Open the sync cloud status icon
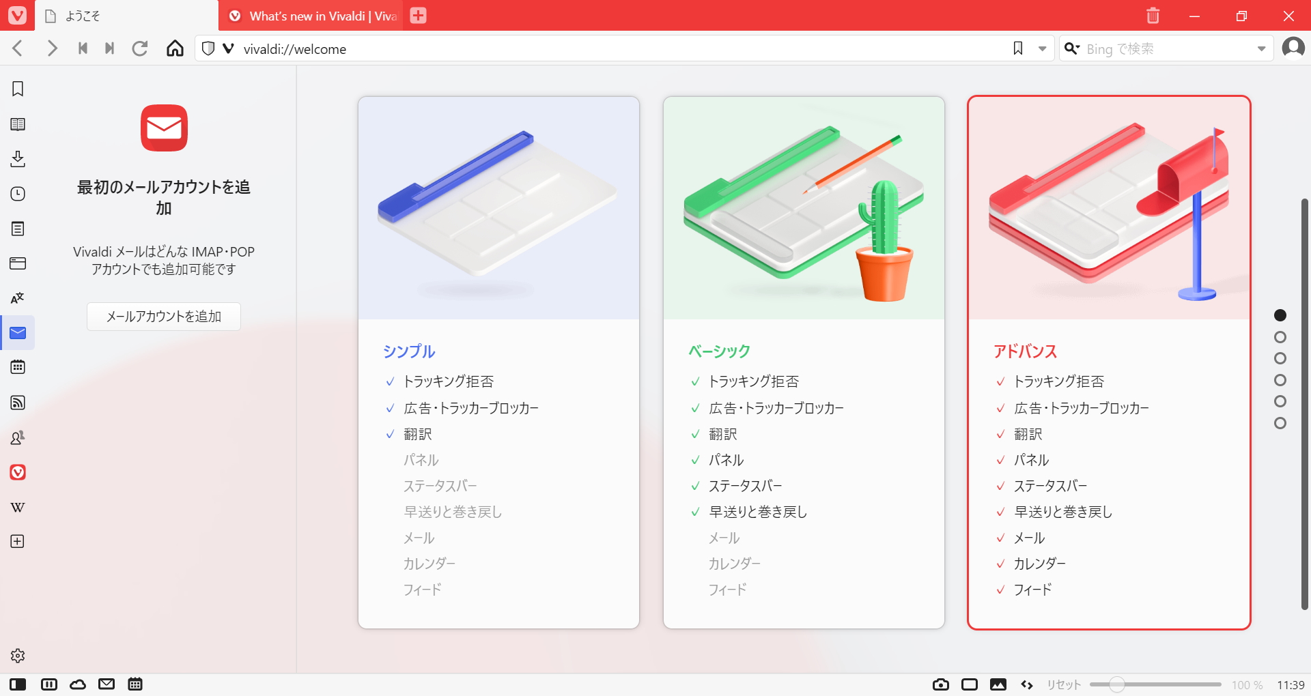 (78, 684)
